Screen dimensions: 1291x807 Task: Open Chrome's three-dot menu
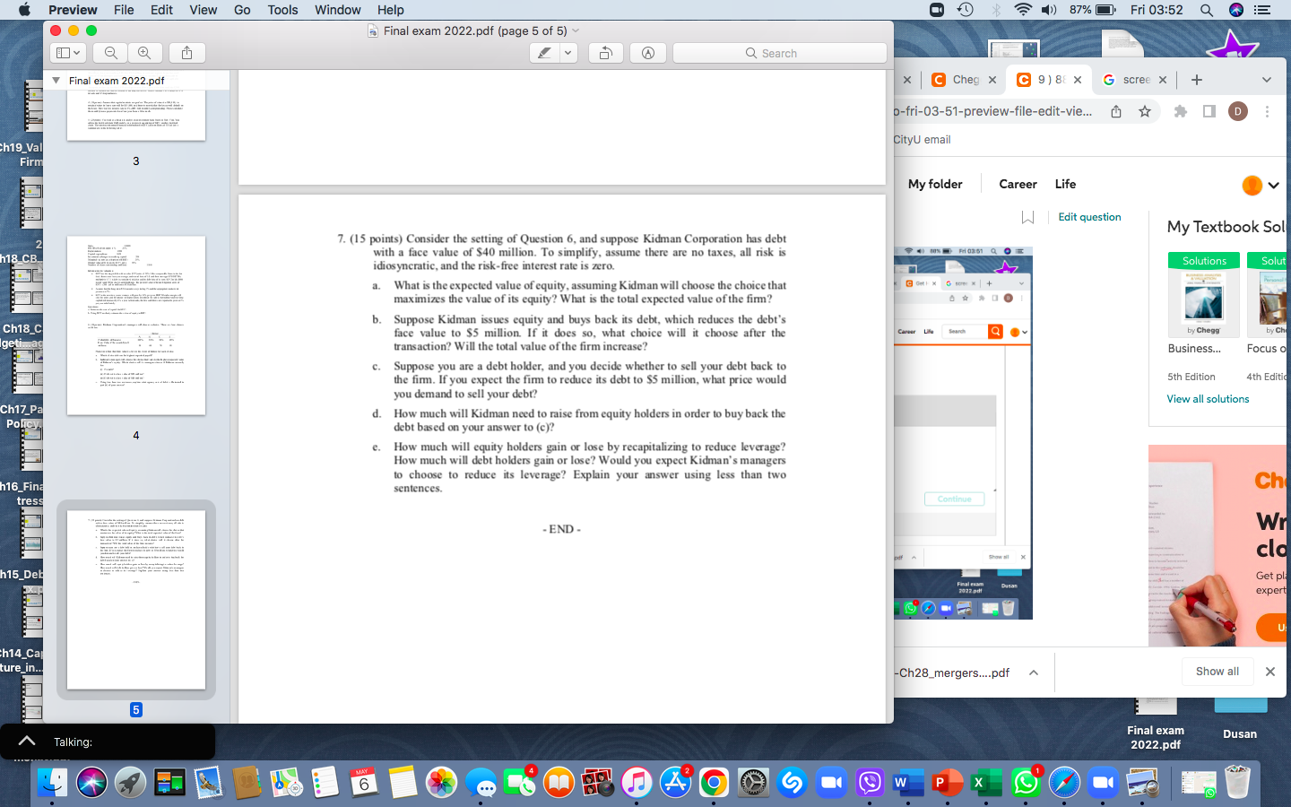1267,111
